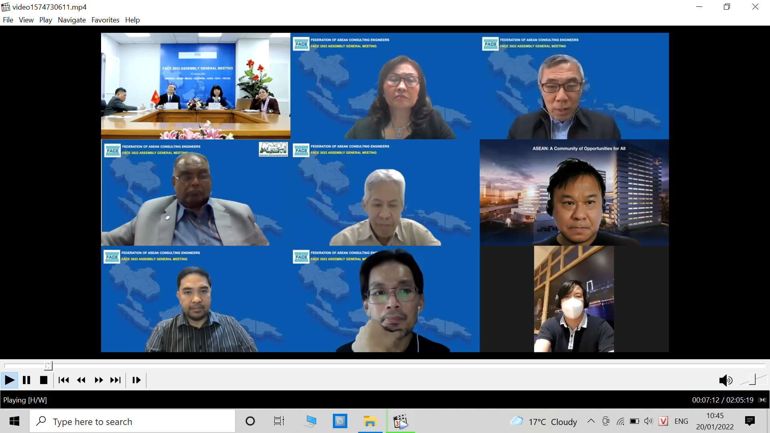
Task: Skip to next file button
Action: (115, 380)
